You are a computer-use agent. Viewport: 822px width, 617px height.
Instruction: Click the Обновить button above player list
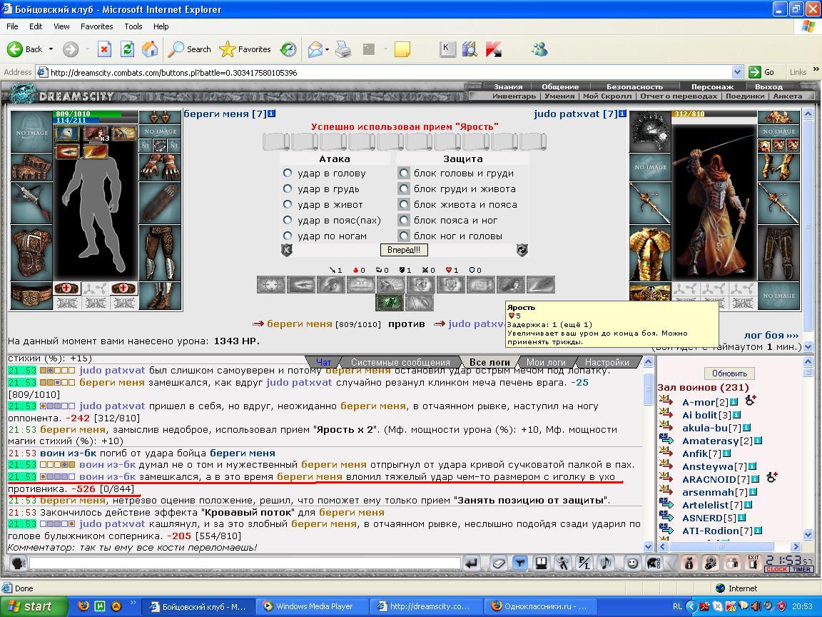729,373
